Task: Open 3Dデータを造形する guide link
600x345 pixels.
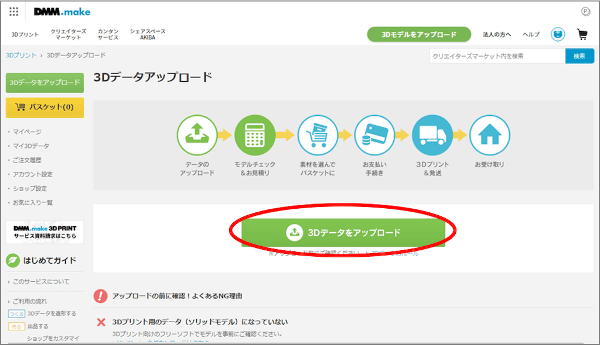Action: [52, 313]
